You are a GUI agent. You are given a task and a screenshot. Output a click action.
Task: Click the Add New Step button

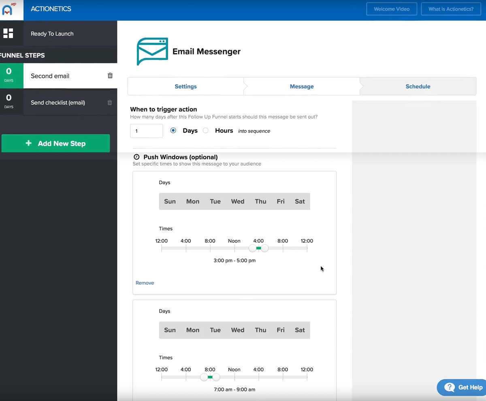click(x=55, y=144)
